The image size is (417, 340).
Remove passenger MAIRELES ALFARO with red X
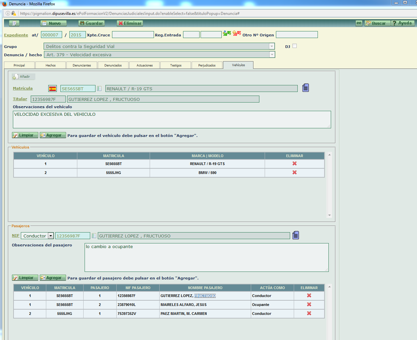pos(309,305)
